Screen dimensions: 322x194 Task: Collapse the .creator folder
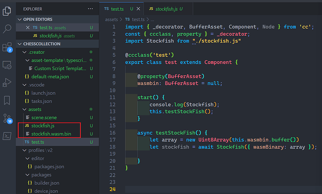point(24,52)
